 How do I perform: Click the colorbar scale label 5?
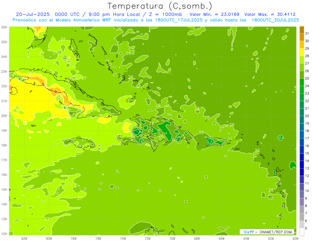pyautogui.click(x=306, y=228)
